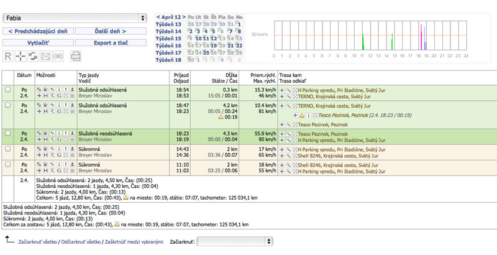Click the printer toolbar icon
The height and width of the screenshot is (255, 497).
(75, 56)
